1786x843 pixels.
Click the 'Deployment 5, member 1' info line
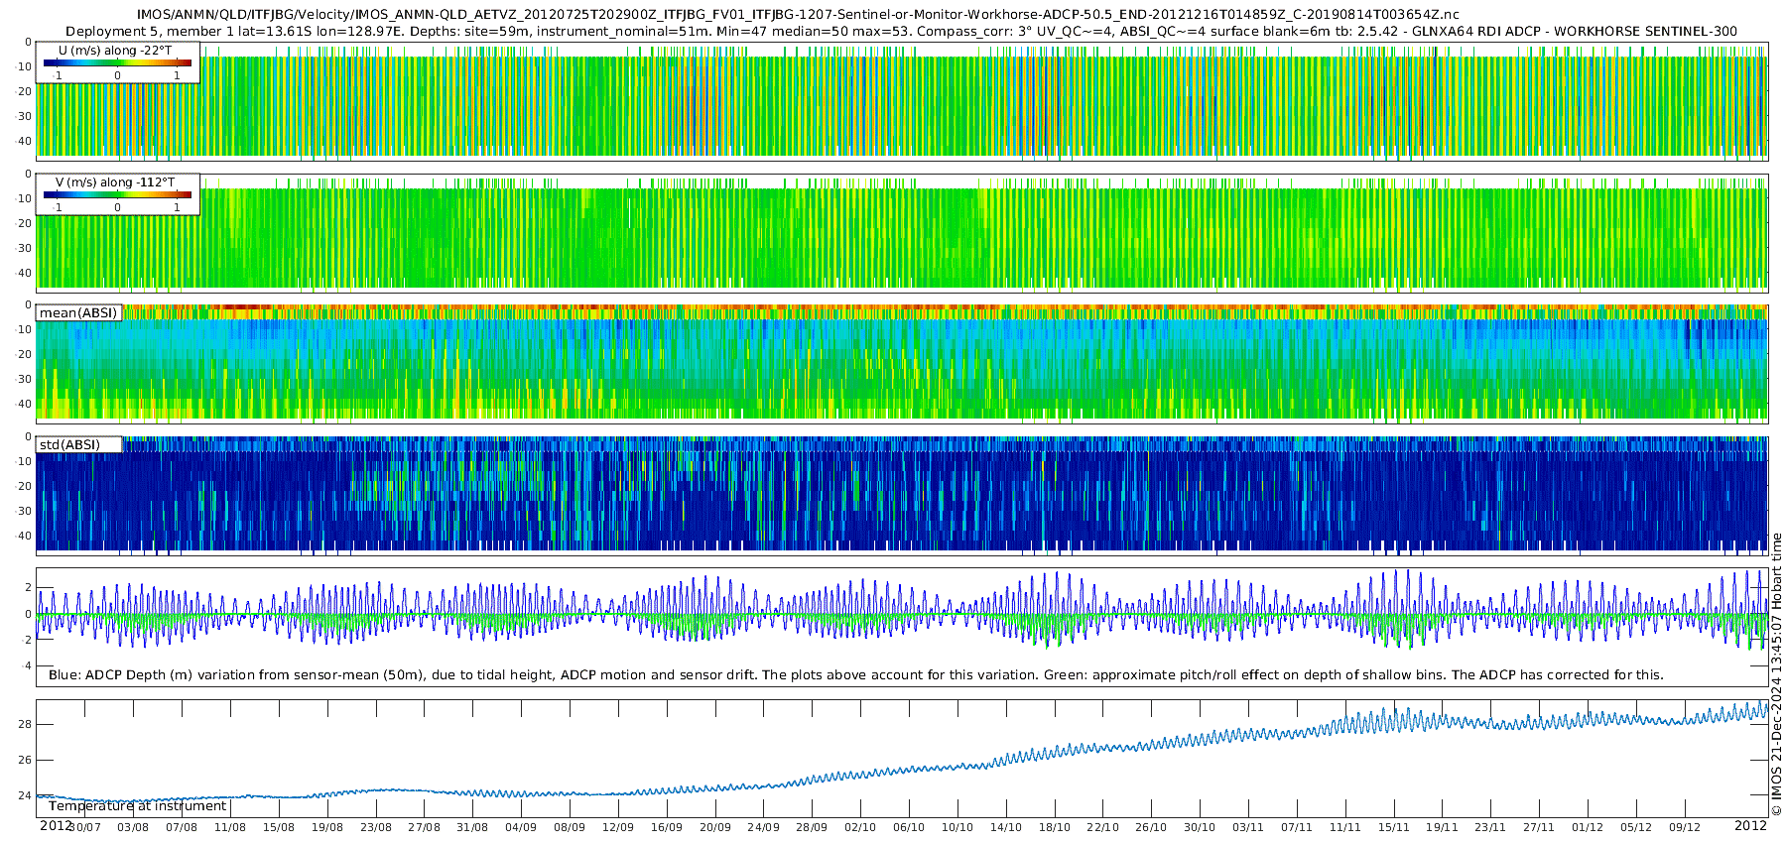[x=901, y=31]
